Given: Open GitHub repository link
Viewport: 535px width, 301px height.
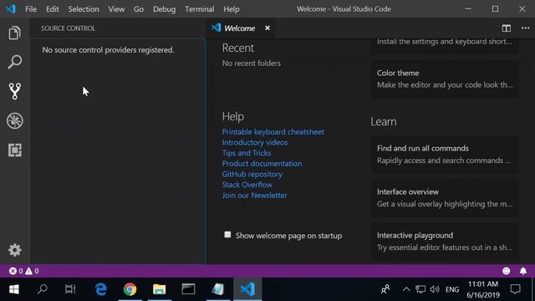Looking at the screenshot, I should pyautogui.click(x=252, y=174).
